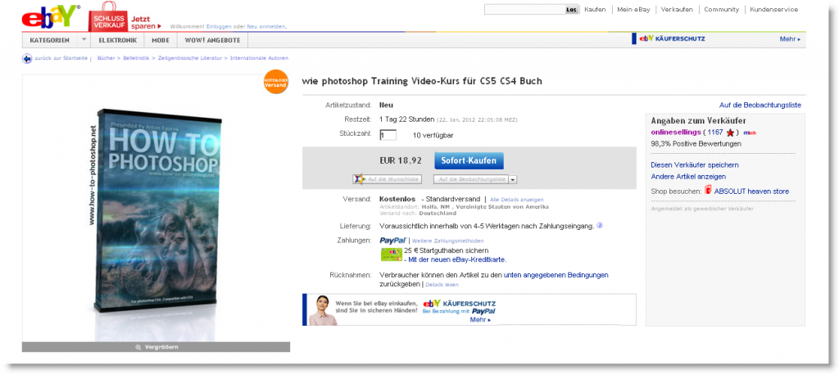Click the Los search button
The image size is (839, 374).
tap(571, 10)
